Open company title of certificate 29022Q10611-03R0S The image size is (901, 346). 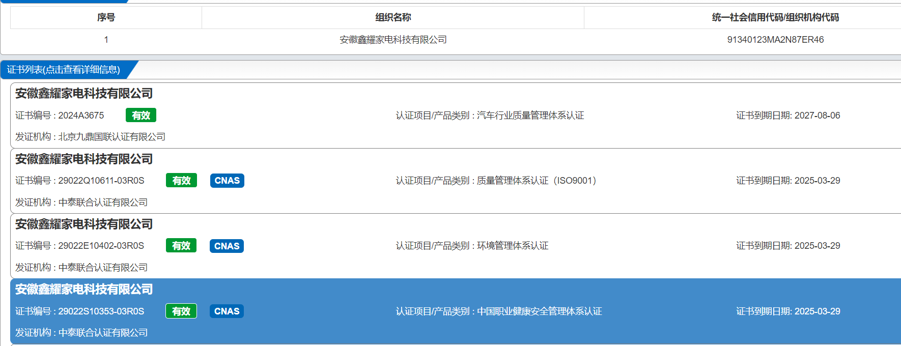84,159
